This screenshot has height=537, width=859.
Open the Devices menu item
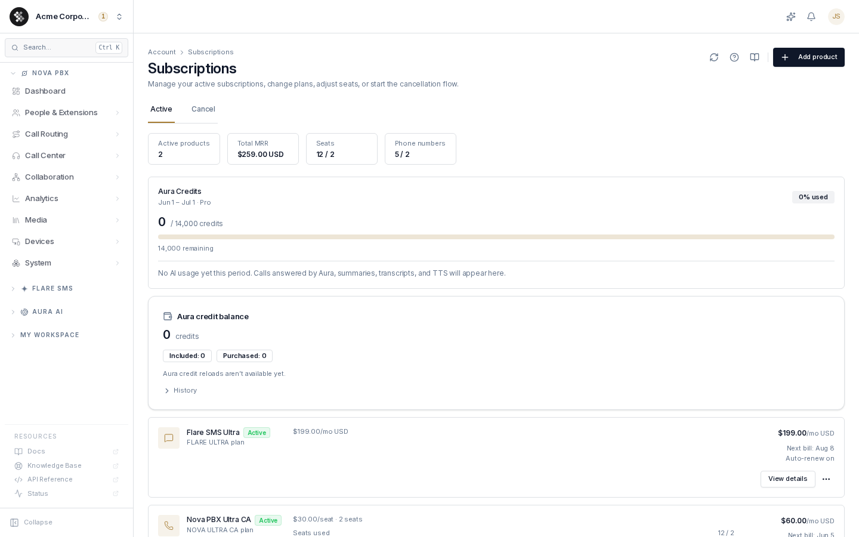(x=66, y=242)
